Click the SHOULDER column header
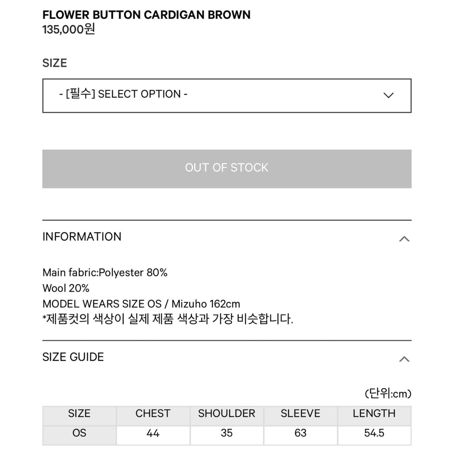This screenshot has width=454, height=454. click(x=226, y=413)
